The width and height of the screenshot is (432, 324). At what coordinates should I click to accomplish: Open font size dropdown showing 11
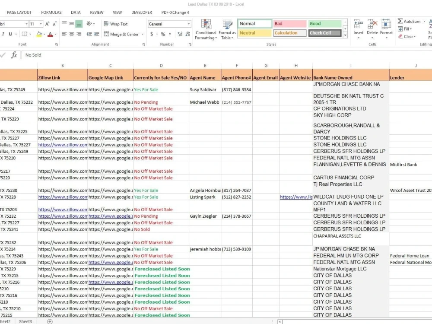point(41,24)
